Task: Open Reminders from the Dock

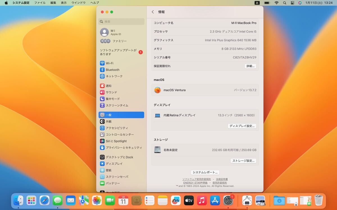Action: click(x=150, y=200)
